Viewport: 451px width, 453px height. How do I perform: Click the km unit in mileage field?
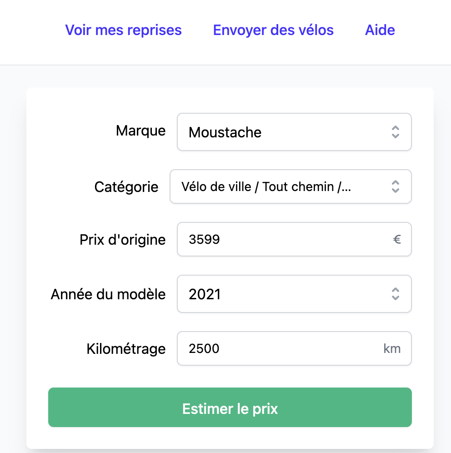[392, 349]
